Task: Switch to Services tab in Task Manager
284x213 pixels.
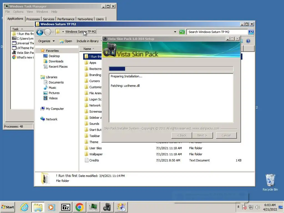Action: (49, 19)
